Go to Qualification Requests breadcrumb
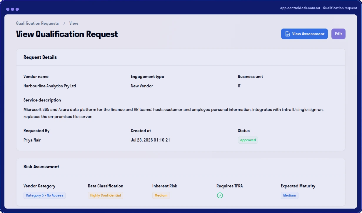362x213 pixels. click(x=37, y=23)
